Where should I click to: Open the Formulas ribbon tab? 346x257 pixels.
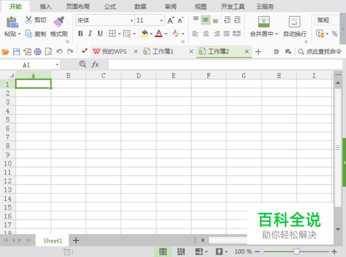coord(110,7)
